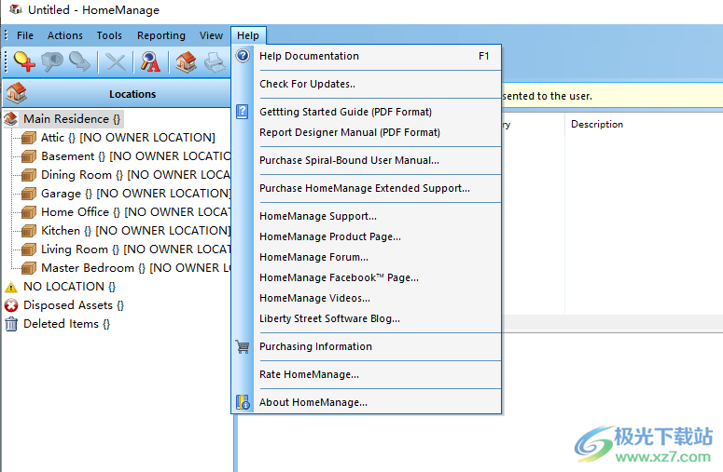Click the find text magnifier-A icon
723x472 pixels.
[150, 62]
